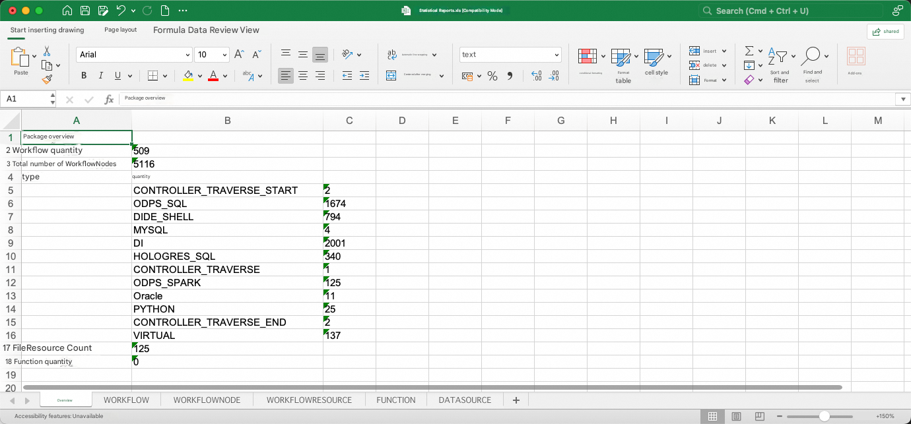The width and height of the screenshot is (911, 424).
Task: Open the Arial font name dropdown
Action: (134, 55)
